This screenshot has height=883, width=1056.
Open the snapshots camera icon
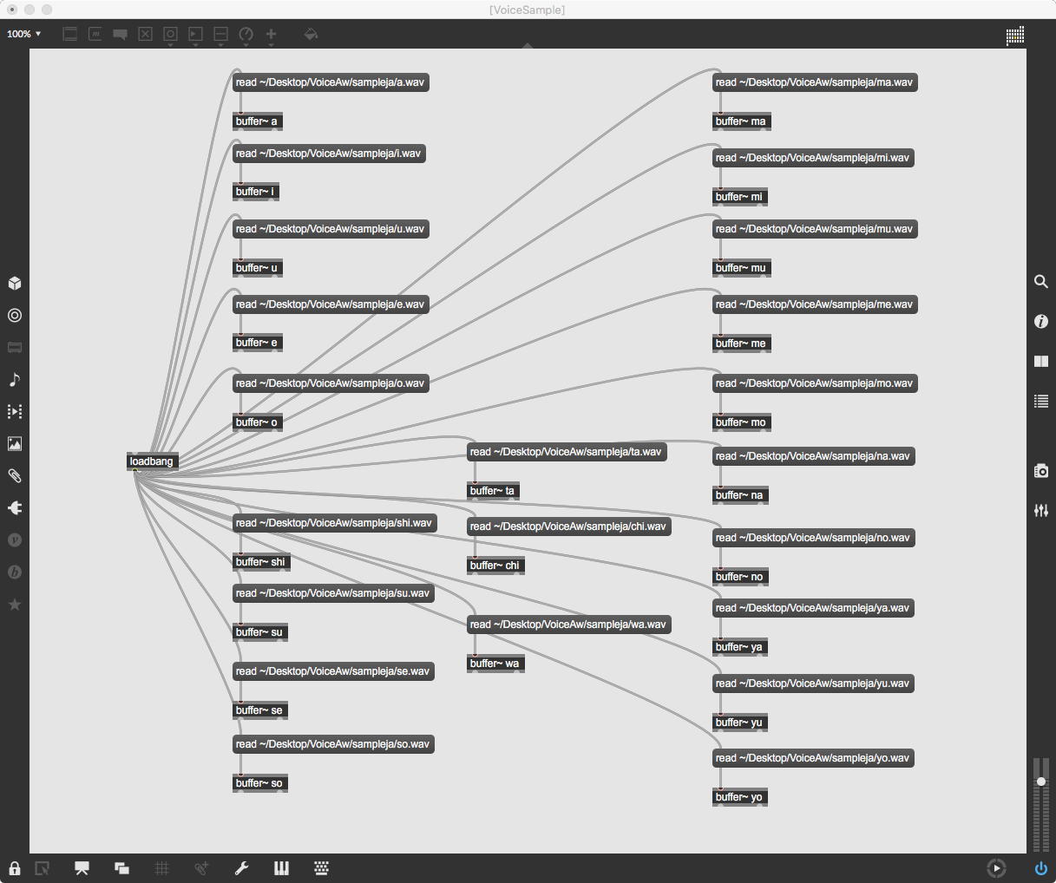click(x=1041, y=471)
